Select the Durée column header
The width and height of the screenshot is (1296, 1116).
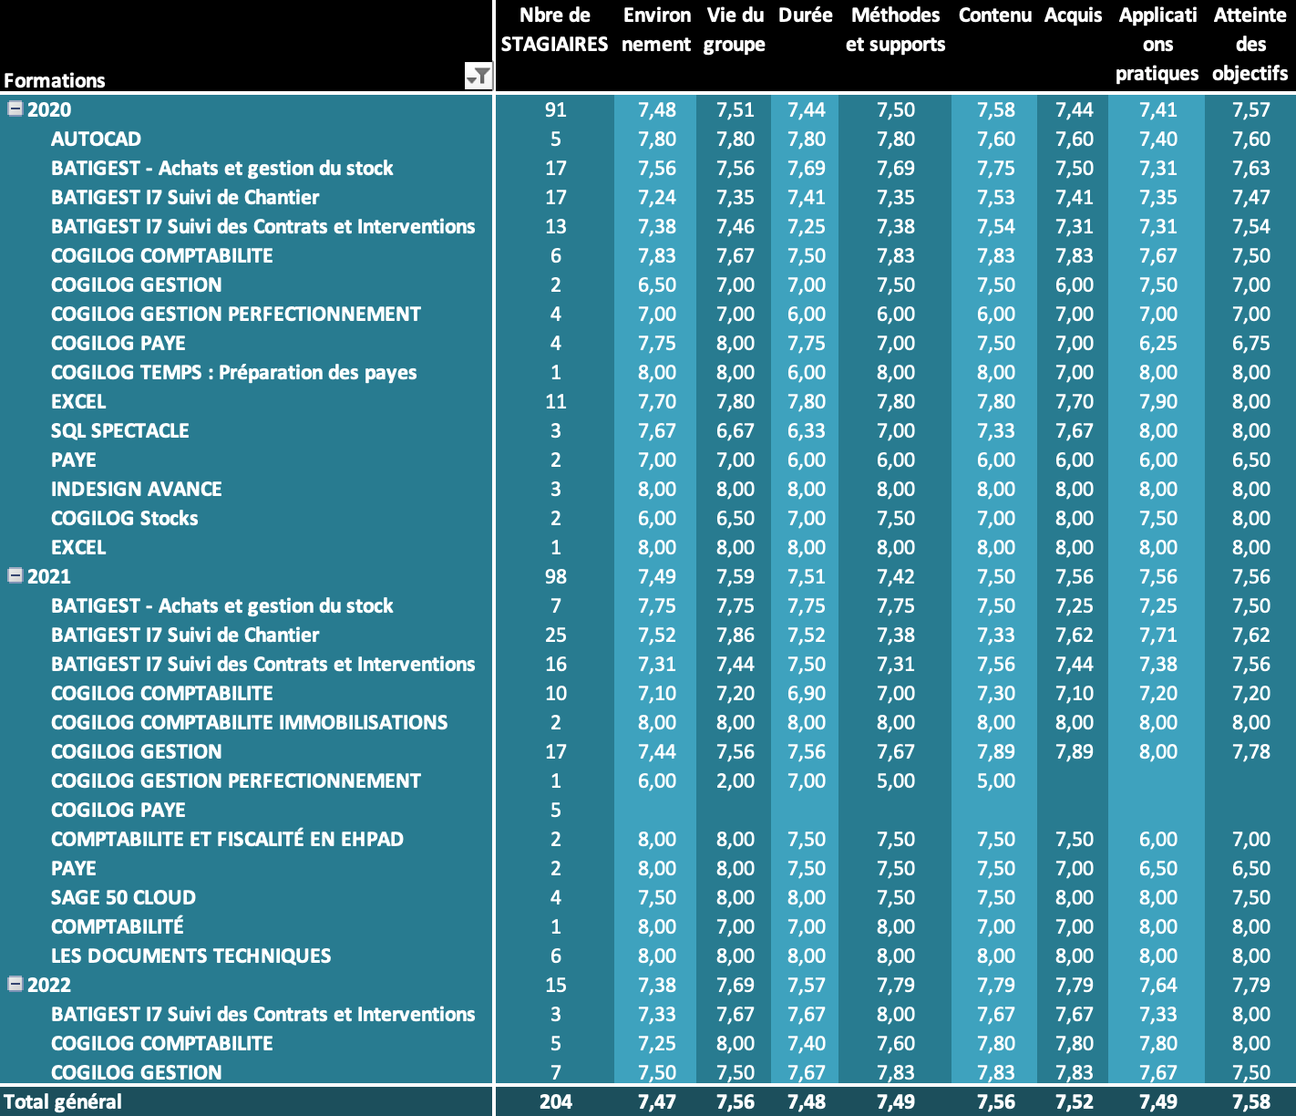(806, 15)
